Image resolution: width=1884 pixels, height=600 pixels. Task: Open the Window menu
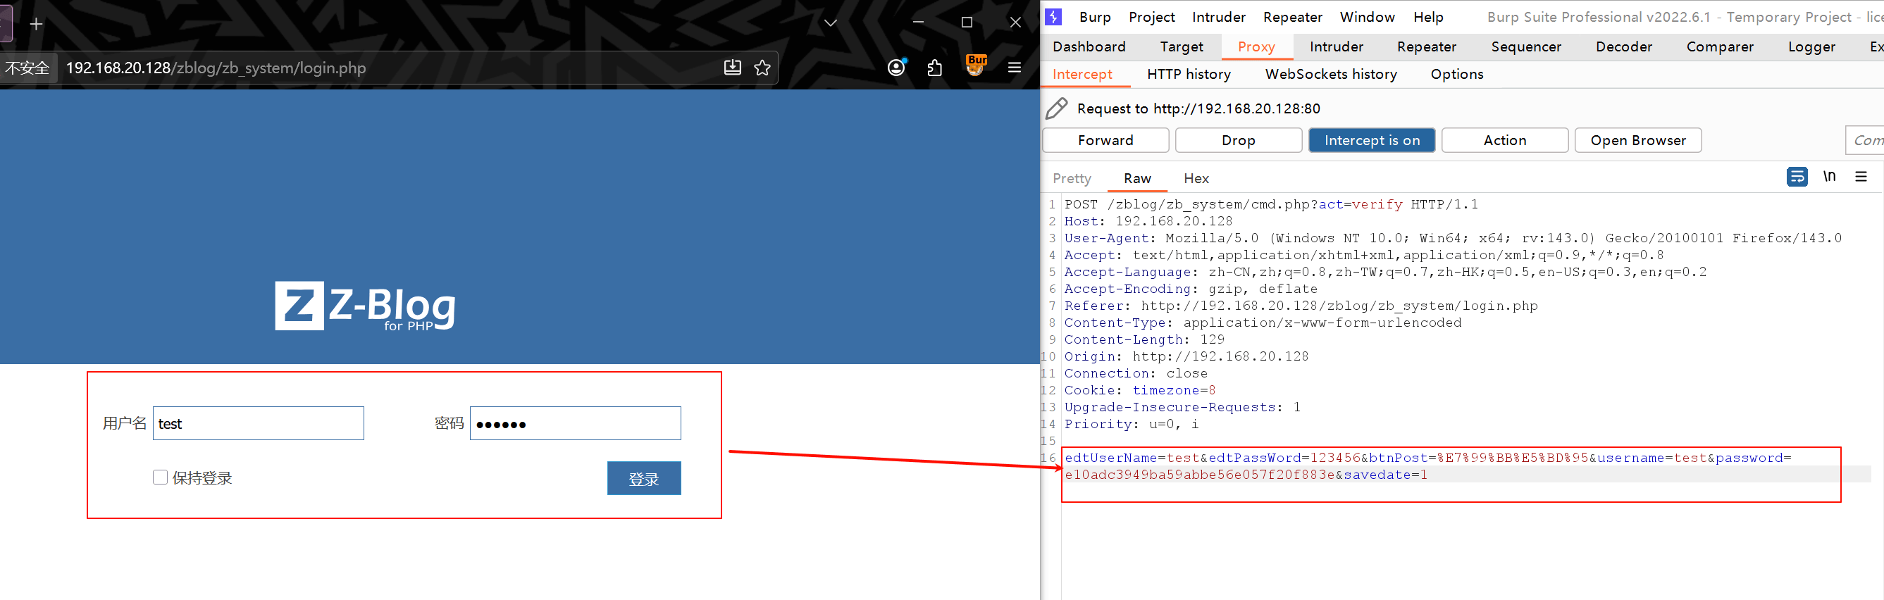click(x=1367, y=17)
